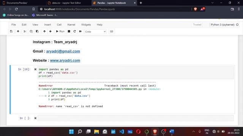243x136 pixels.
Task: Insert cell below with plus icon
Action: [x=18, y=31]
